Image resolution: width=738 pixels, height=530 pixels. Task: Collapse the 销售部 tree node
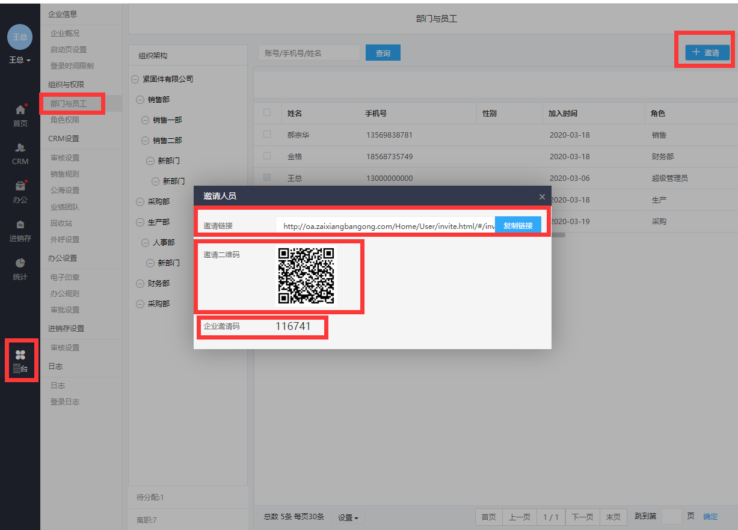pyautogui.click(x=140, y=100)
